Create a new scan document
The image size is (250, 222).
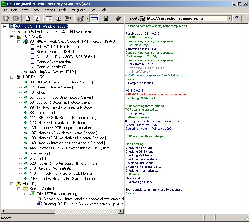coord(28,18)
